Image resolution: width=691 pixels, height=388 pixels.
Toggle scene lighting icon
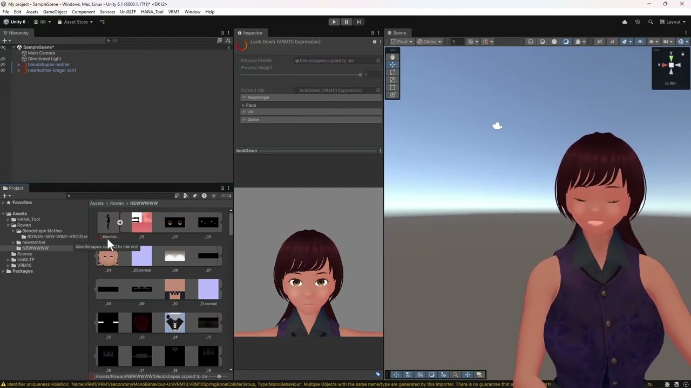(612, 41)
